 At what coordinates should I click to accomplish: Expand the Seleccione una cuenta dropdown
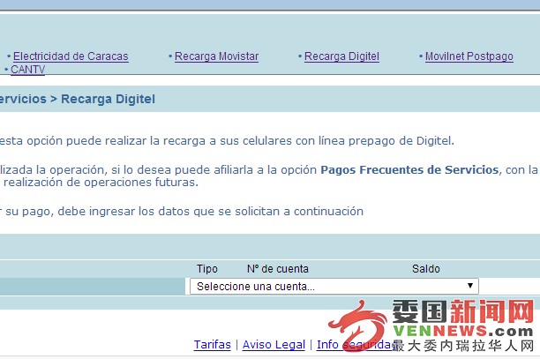point(334,286)
